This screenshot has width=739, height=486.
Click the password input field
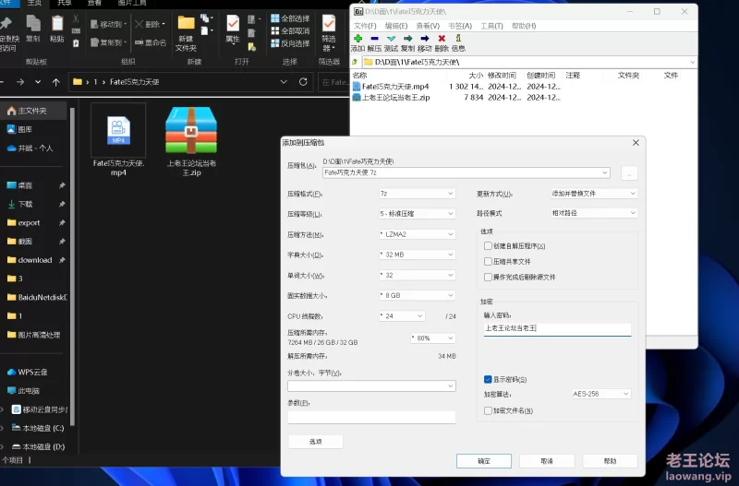pyautogui.click(x=557, y=327)
